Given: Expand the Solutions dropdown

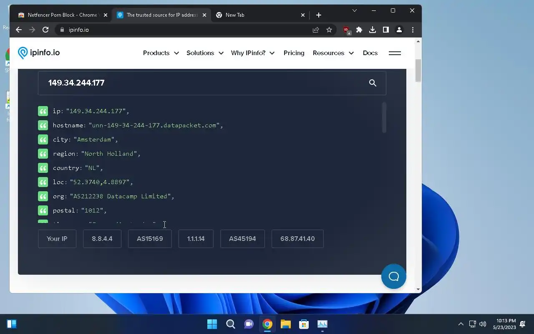Looking at the screenshot, I should click(x=205, y=53).
